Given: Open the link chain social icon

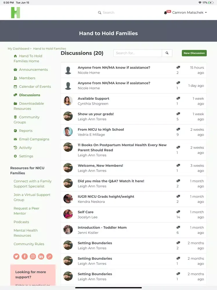Looking at the screenshot, I should (x=49, y=257).
